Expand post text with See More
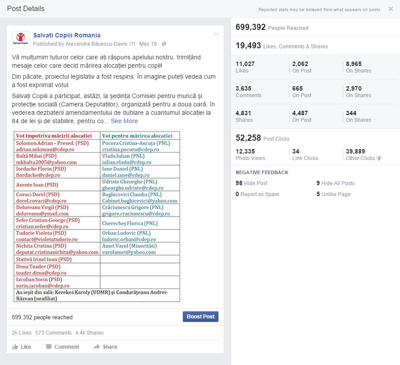The height and width of the screenshot is (365, 400). [124, 121]
